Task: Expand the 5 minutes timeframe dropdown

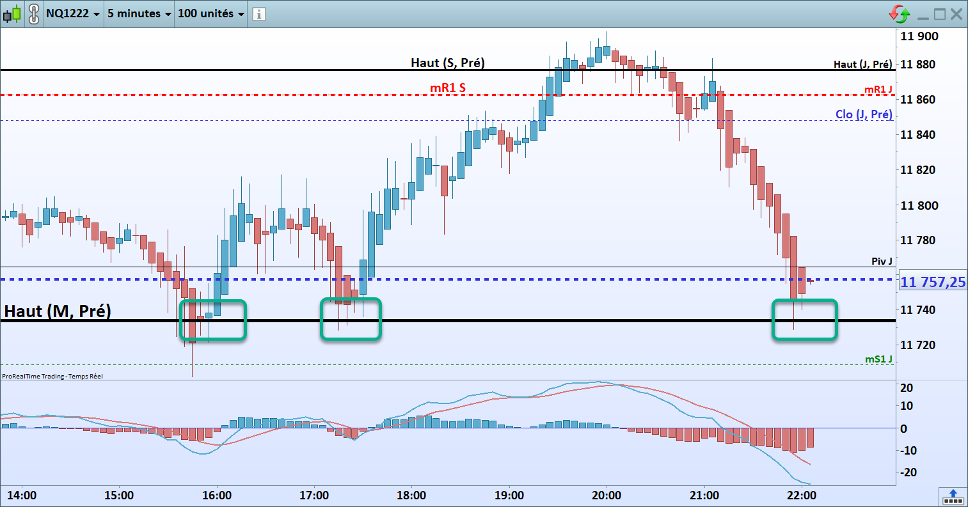Action: coord(139,13)
